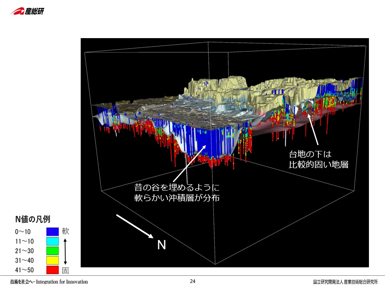Select the green 21~30 legend swatch
The image size is (385, 287).
pos(53,251)
